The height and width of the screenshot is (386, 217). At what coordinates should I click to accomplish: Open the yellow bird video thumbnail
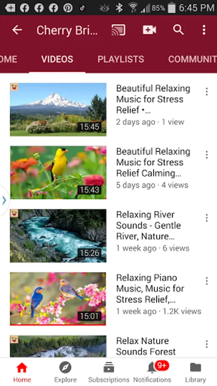[58, 172]
